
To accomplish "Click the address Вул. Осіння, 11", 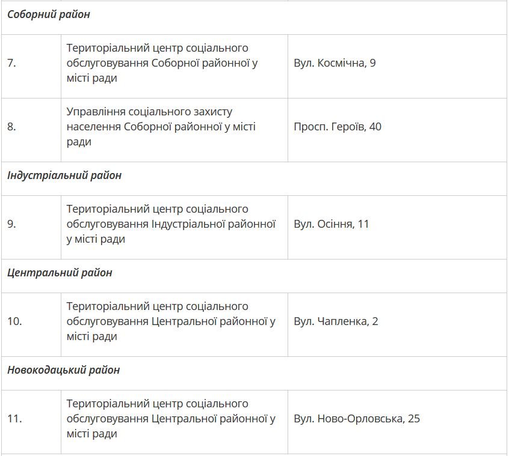I will (x=332, y=224).
